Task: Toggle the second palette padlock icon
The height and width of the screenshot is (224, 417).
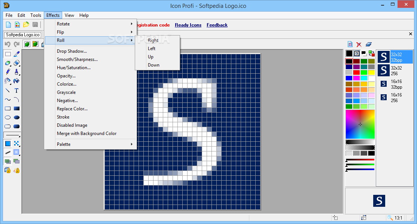Action: point(17,170)
